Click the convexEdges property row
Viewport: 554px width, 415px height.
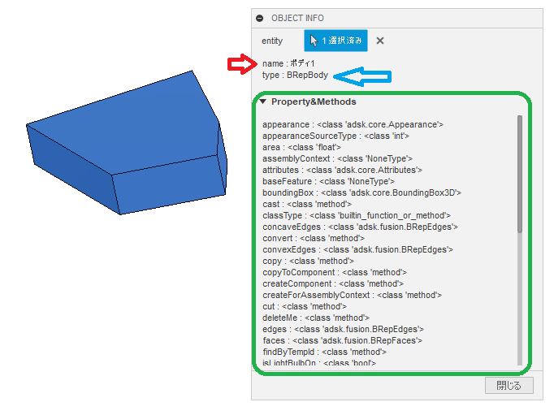pyautogui.click(x=358, y=249)
